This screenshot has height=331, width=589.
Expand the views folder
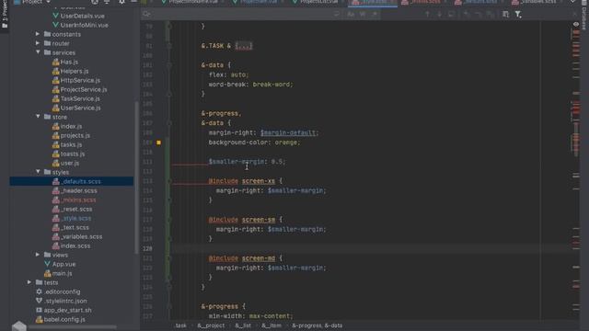click(38, 255)
